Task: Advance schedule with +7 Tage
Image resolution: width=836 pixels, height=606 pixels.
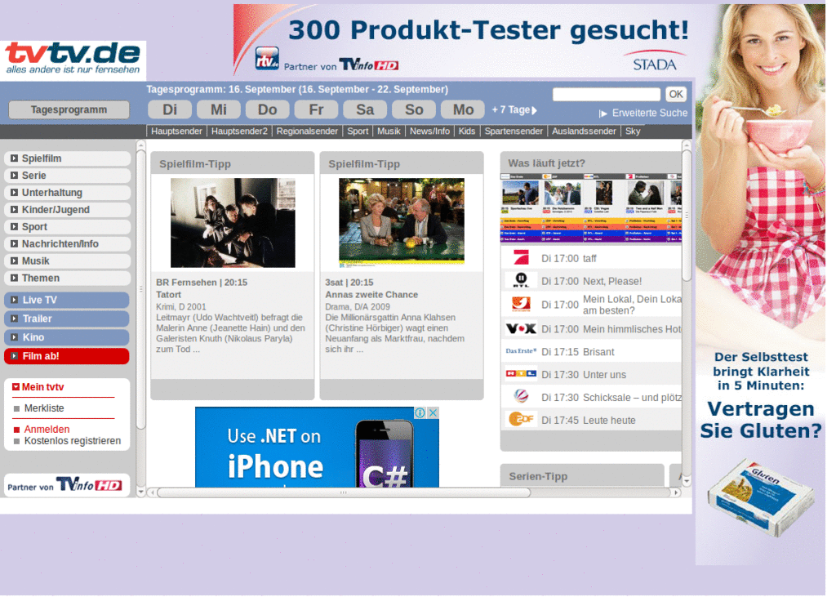Action: [514, 110]
